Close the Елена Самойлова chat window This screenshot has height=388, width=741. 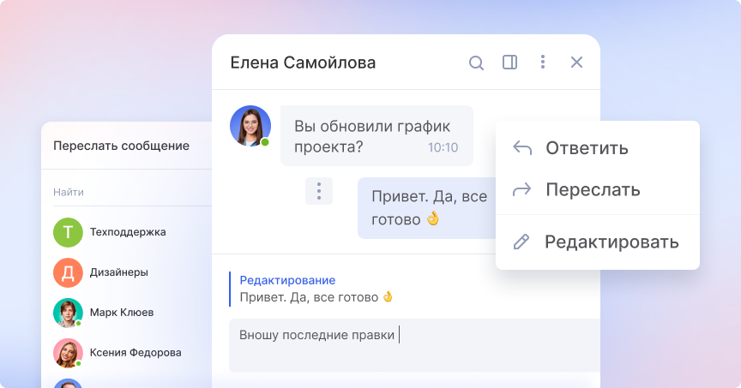pos(576,63)
